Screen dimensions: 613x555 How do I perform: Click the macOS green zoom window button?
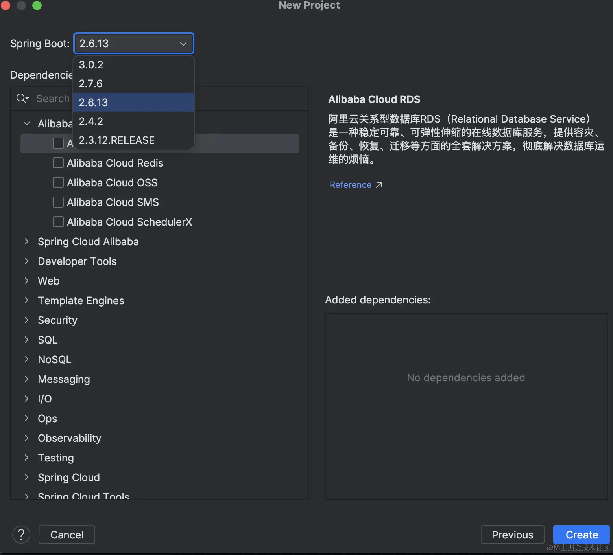pyautogui.click(x=37, y=5)
